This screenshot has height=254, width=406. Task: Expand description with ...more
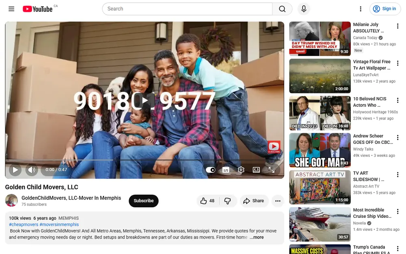coord(257,237)
